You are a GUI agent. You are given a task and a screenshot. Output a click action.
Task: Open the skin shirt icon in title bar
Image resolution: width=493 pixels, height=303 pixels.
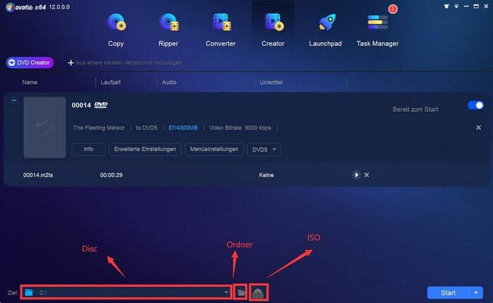pos(446,6)
